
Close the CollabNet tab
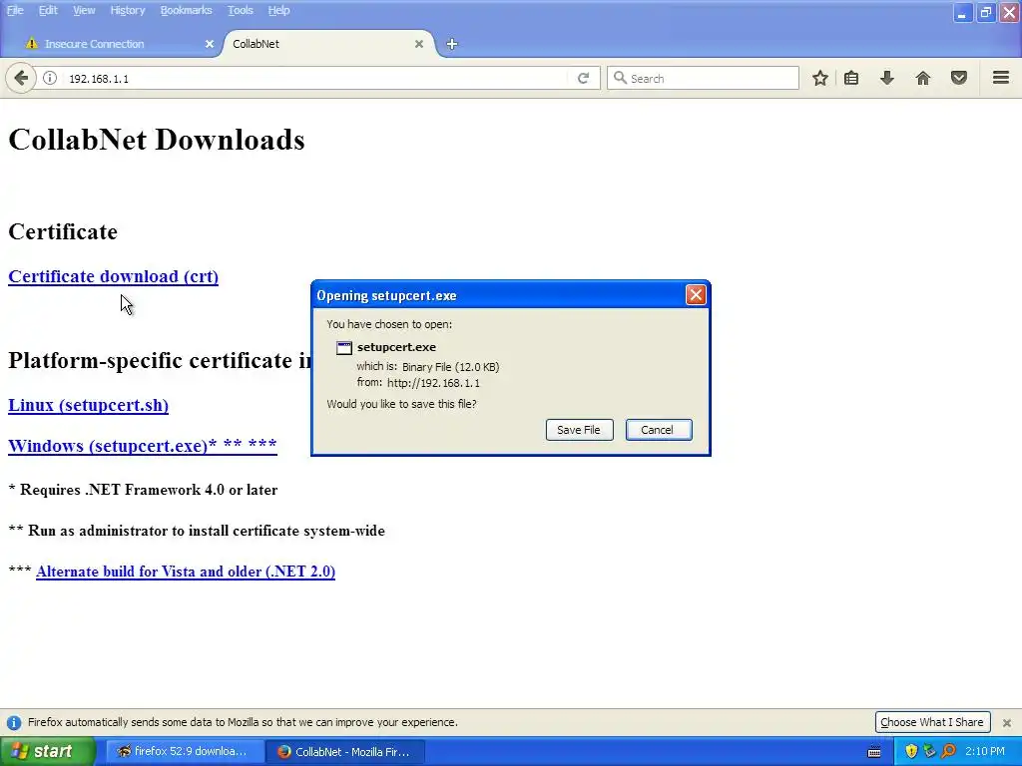point(419,44)
